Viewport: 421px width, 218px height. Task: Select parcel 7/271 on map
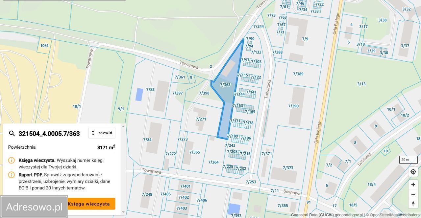click(201, 119)
